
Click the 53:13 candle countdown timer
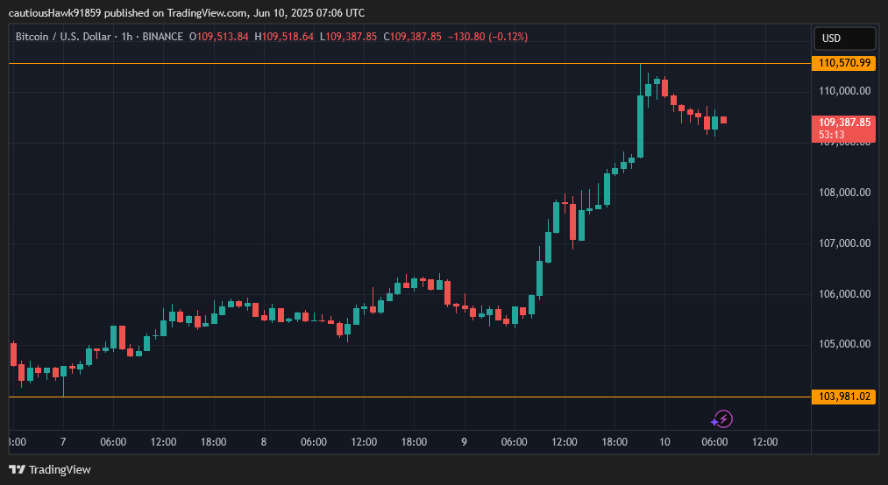832,135
